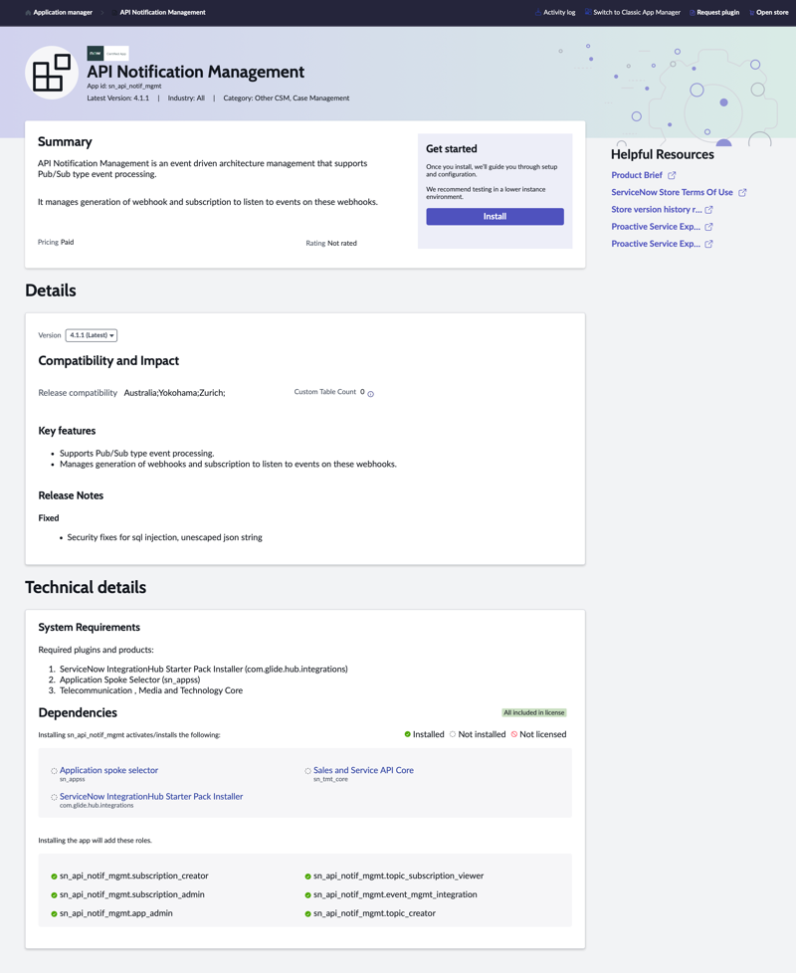The height and width of the screenshot is (973, 796).
Task: Open the Activity log
Action: [x=559, y=12]
